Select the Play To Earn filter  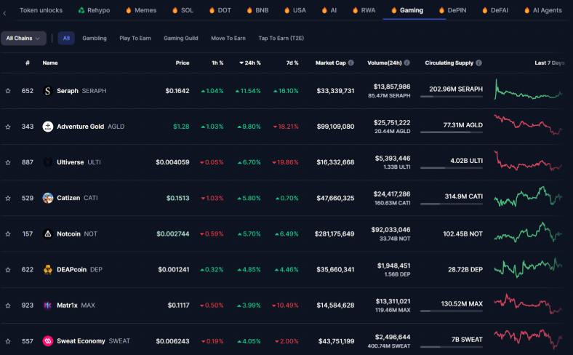pos(135,38)
